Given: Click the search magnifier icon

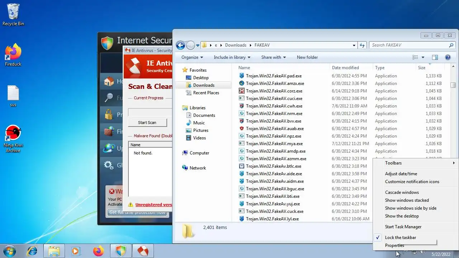Looking at the screenshot, I should coord(451,45).
